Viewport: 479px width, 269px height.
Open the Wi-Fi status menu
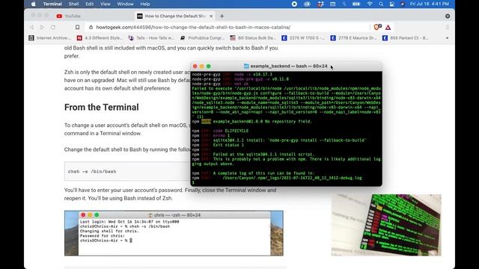[x=370, y=4]
